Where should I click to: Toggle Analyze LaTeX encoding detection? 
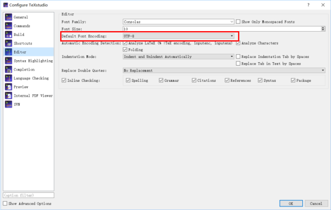coord(125,43)
